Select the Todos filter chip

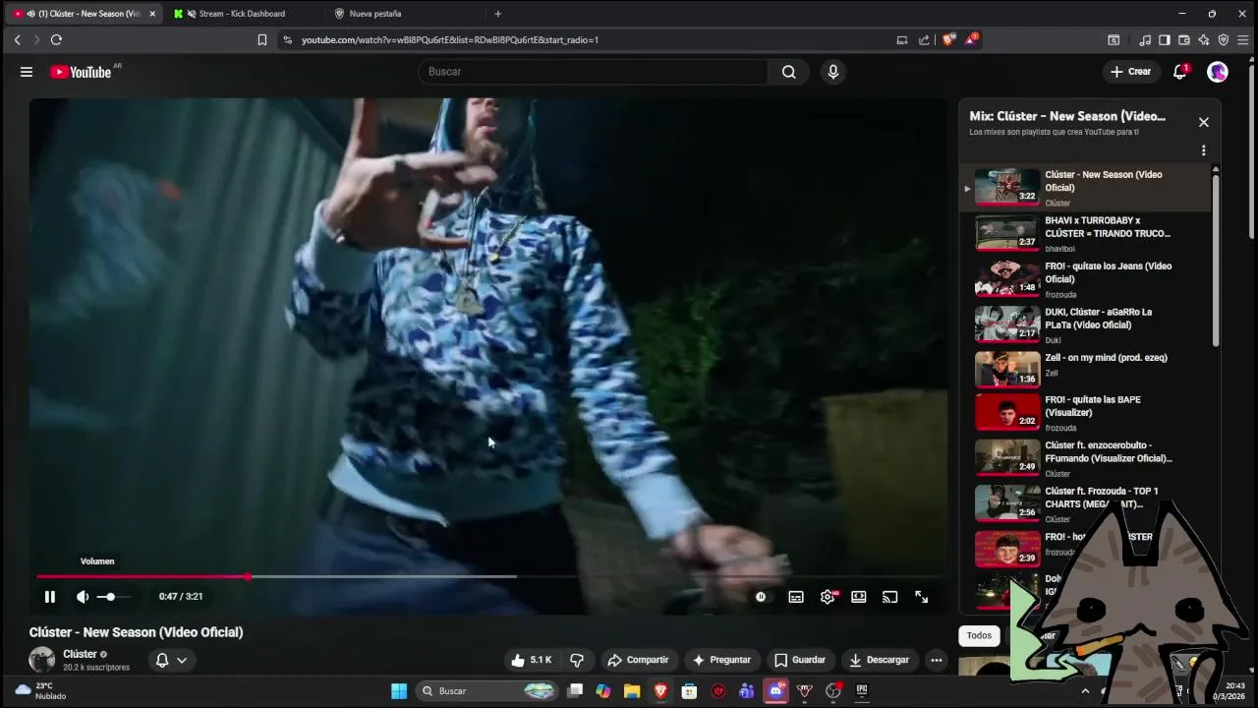[979, 635]
